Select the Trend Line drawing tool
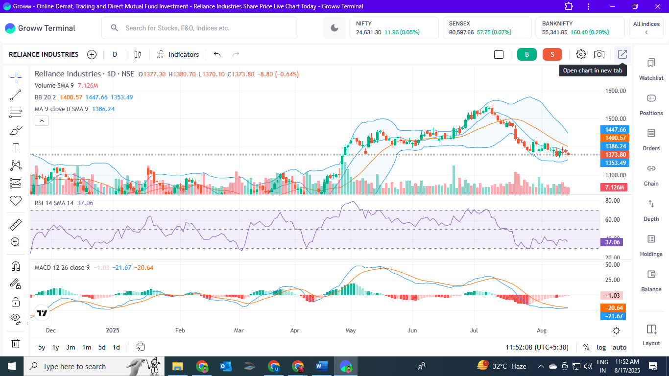 tap(16, 95)
